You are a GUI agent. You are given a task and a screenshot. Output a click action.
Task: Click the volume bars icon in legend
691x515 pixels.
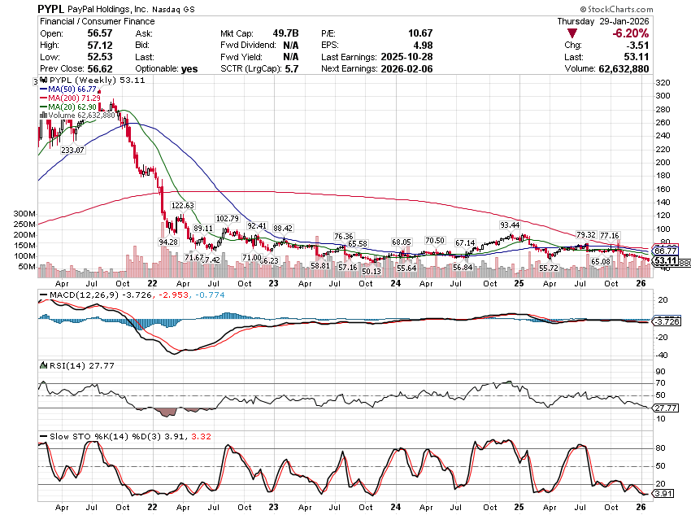coord(41,116)
